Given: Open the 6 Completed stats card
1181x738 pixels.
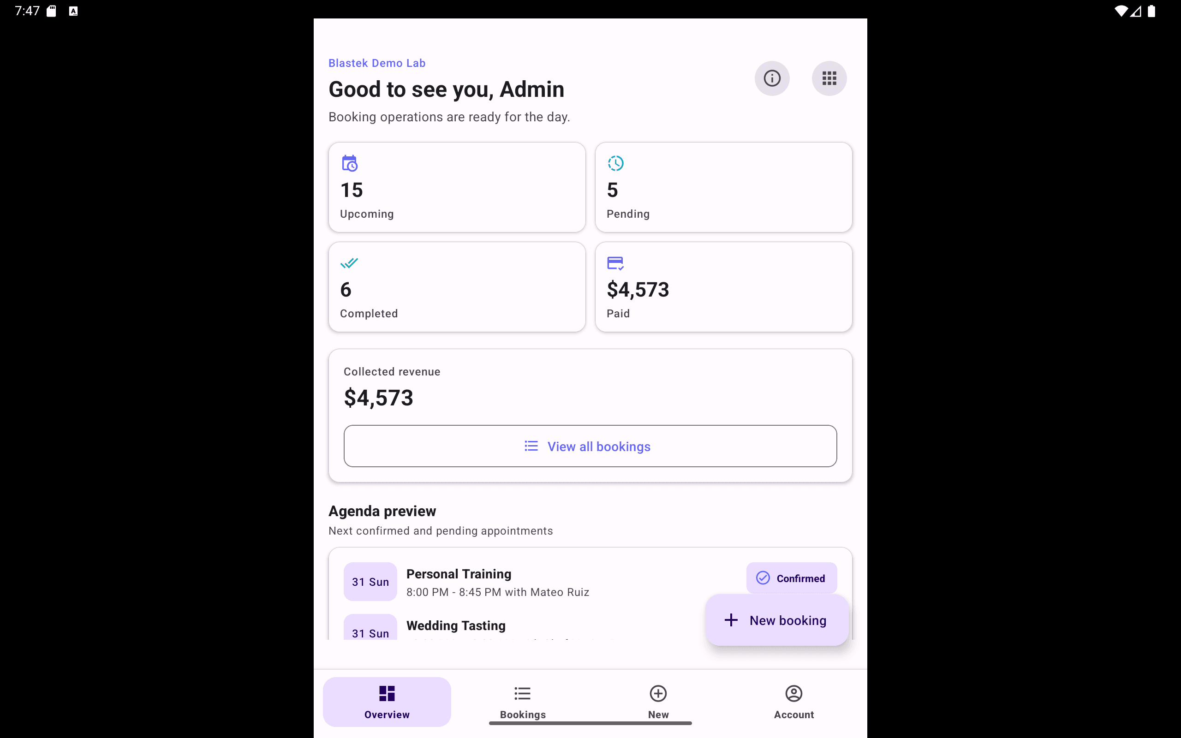Looking at the screenshot, I should (457, 287).
